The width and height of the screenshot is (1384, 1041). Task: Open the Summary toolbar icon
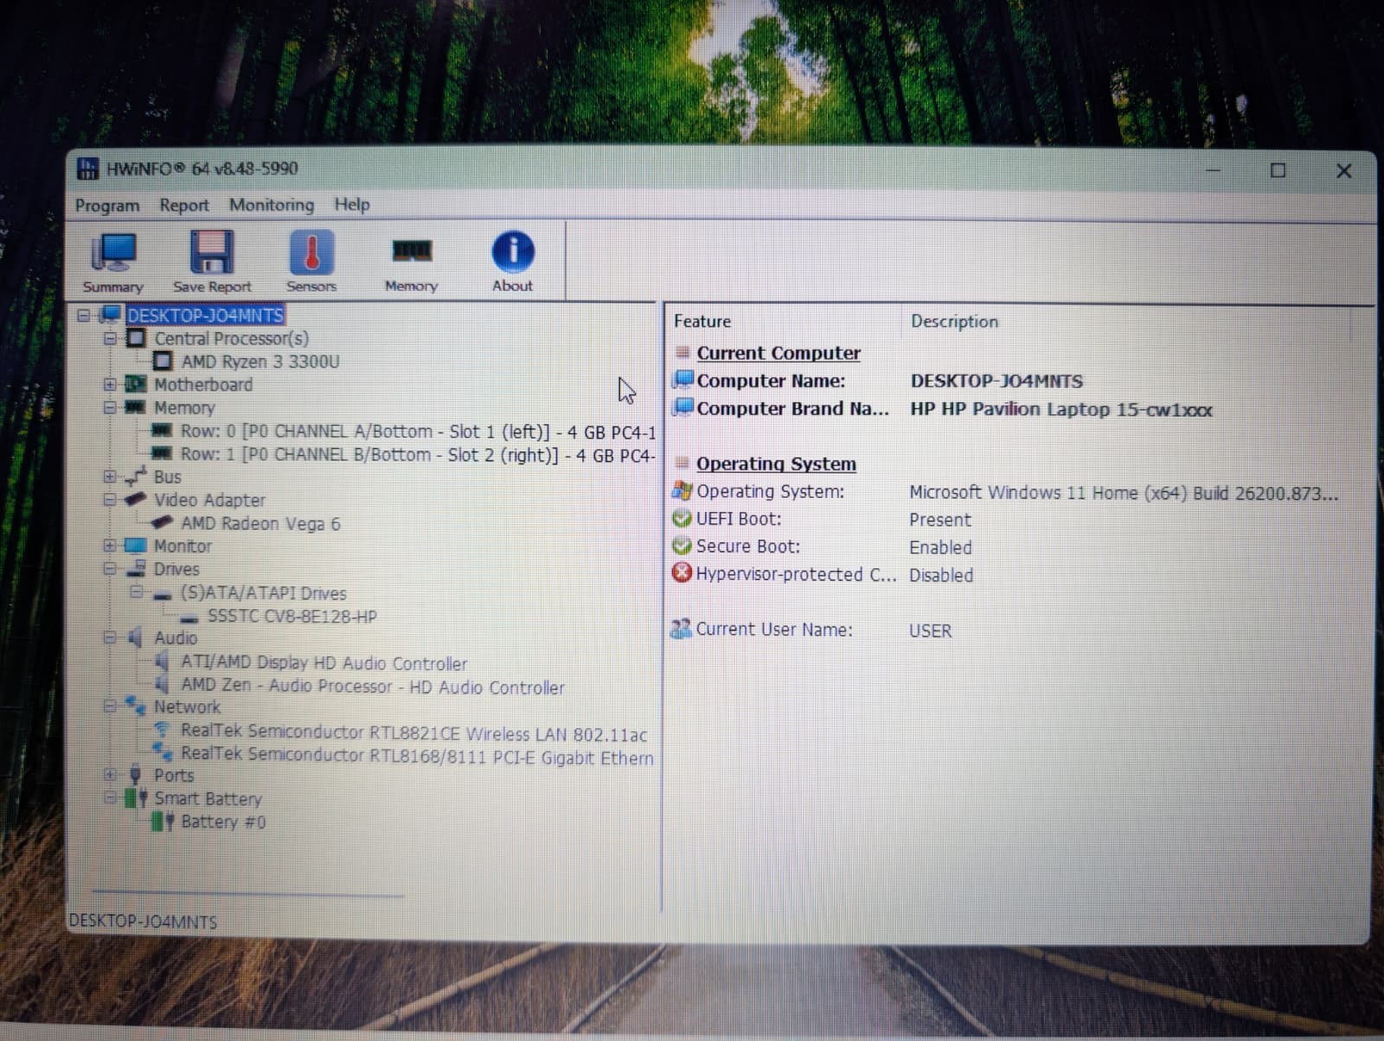(x=112, y=262)
